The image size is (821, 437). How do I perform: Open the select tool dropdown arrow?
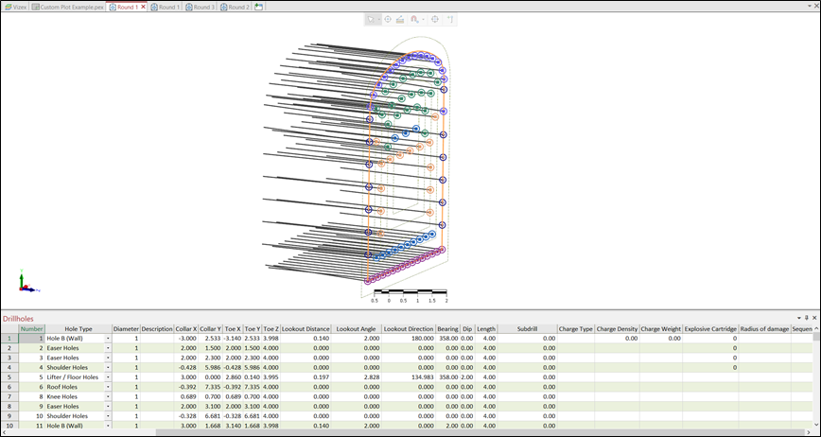378,19
